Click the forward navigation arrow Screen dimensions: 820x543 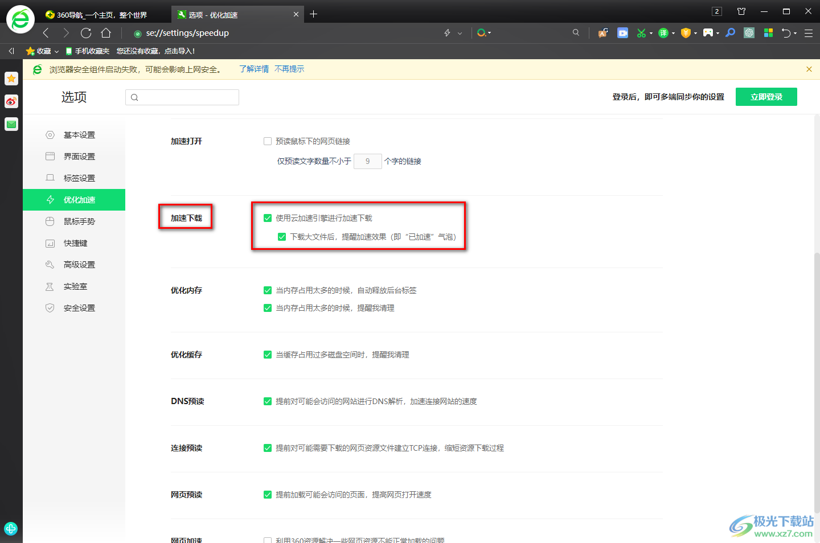(x=66, y=33)
